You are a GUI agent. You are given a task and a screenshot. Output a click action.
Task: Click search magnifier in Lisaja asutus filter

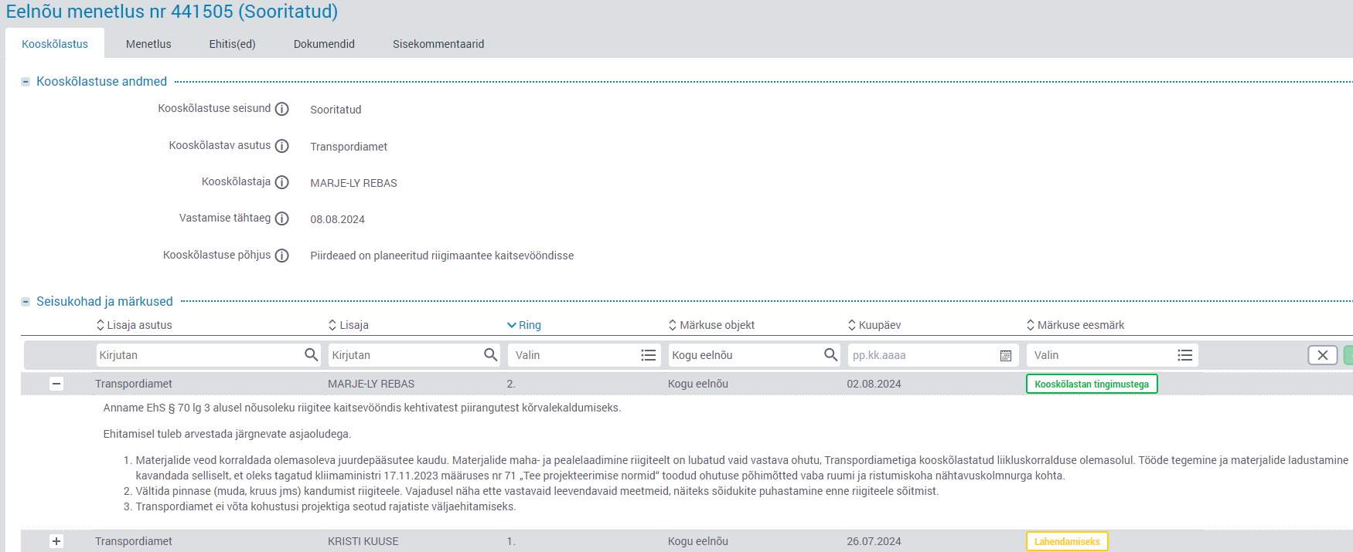[x=311, y=354]
